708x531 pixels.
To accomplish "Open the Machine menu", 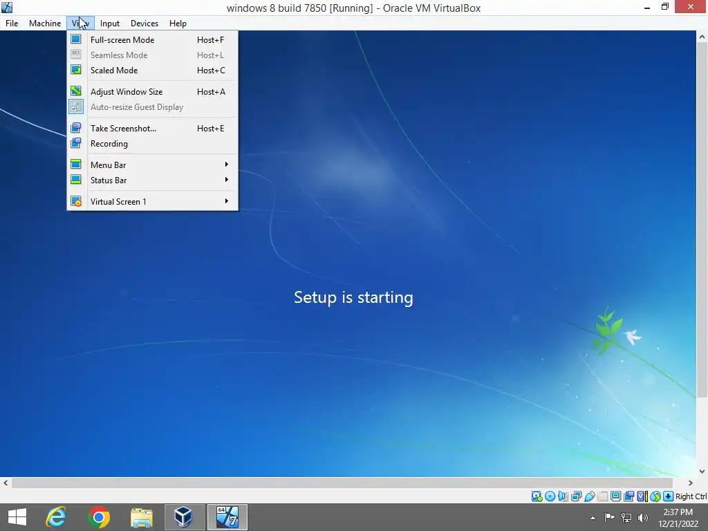I will 45,23.
